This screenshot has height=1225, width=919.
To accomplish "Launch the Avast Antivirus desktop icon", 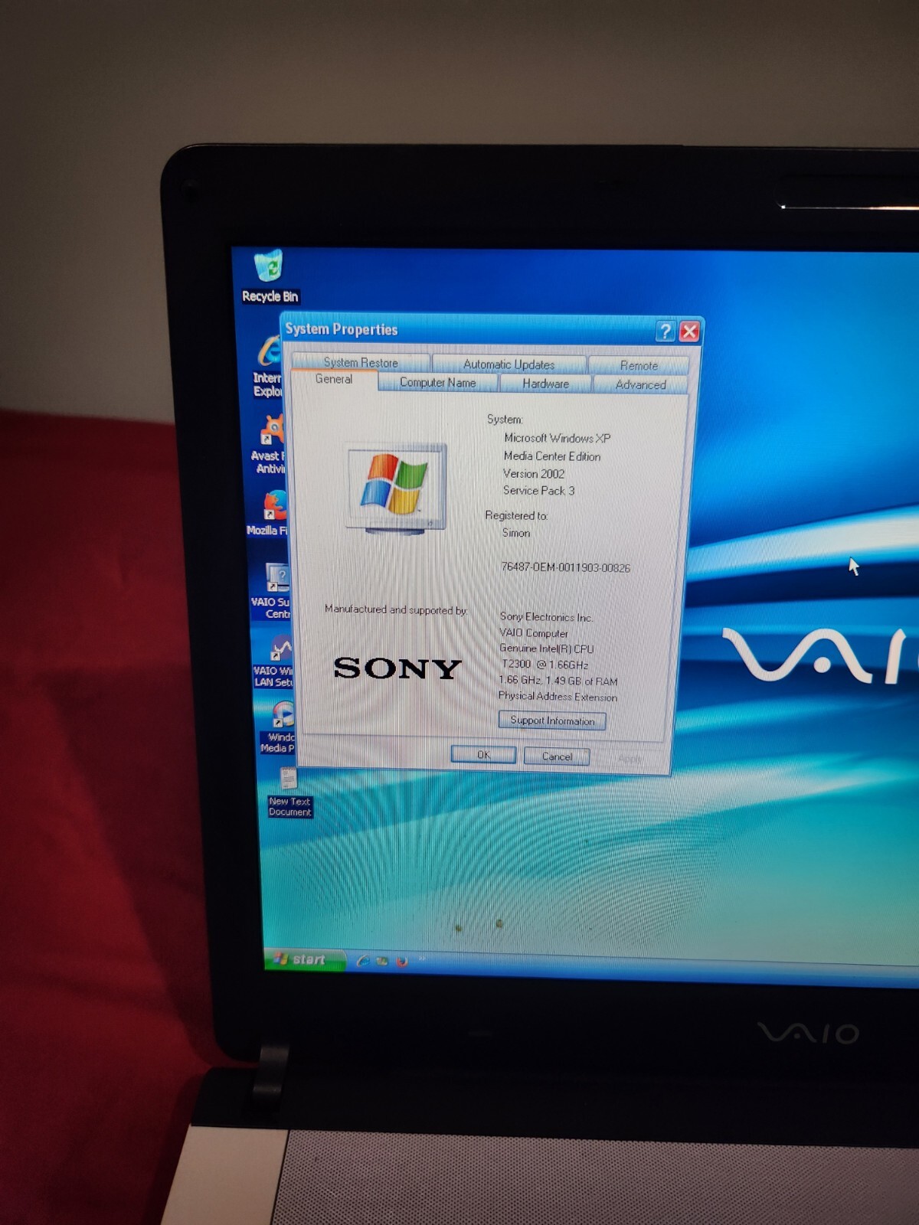I will pos(270,445).
